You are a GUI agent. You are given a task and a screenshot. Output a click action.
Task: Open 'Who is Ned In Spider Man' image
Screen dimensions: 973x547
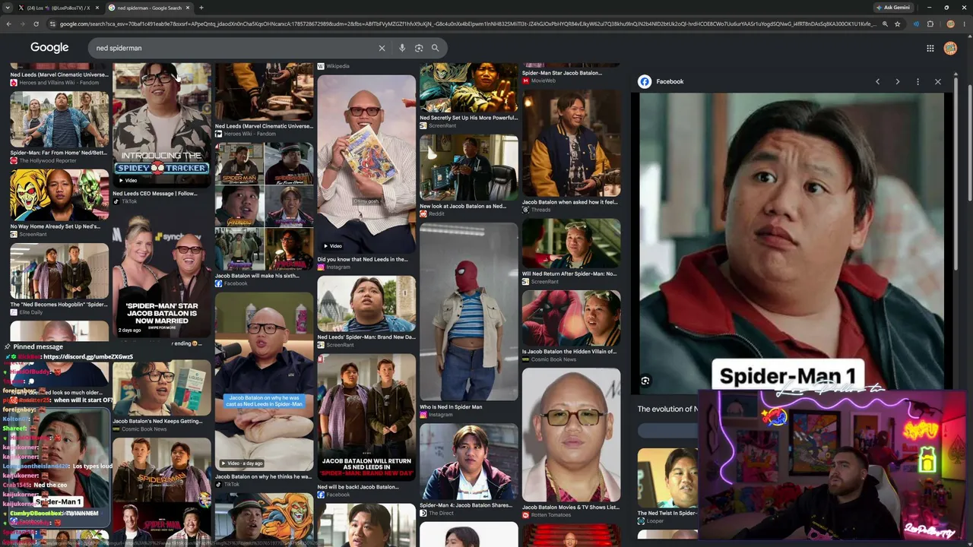click(x=469, y=311)
